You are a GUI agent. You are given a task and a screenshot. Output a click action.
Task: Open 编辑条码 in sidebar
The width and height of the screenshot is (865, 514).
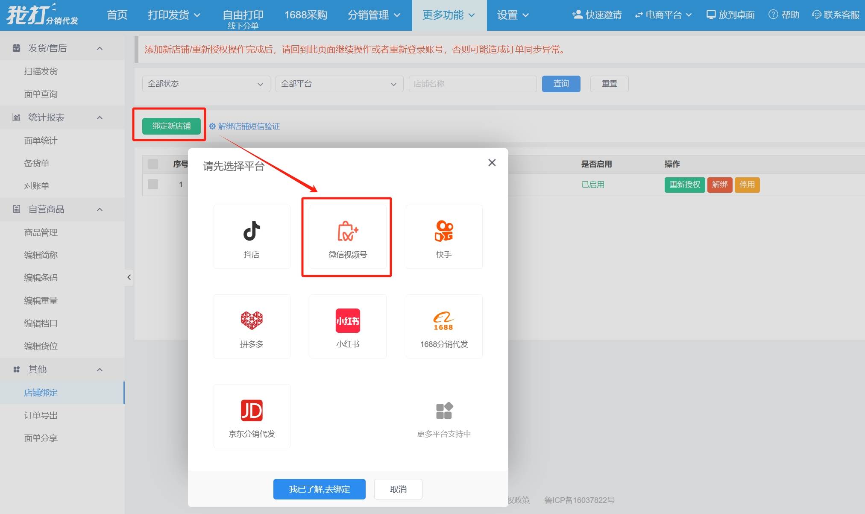point(41,278)
